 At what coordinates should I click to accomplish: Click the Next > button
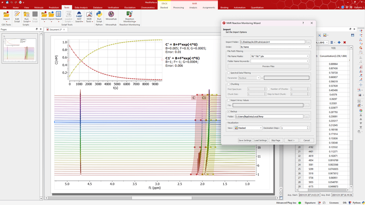coord(291,140)
